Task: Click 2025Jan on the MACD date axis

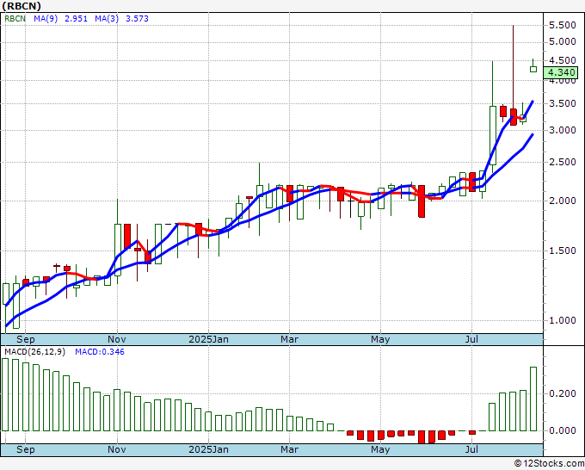Action: coord(208,449)
